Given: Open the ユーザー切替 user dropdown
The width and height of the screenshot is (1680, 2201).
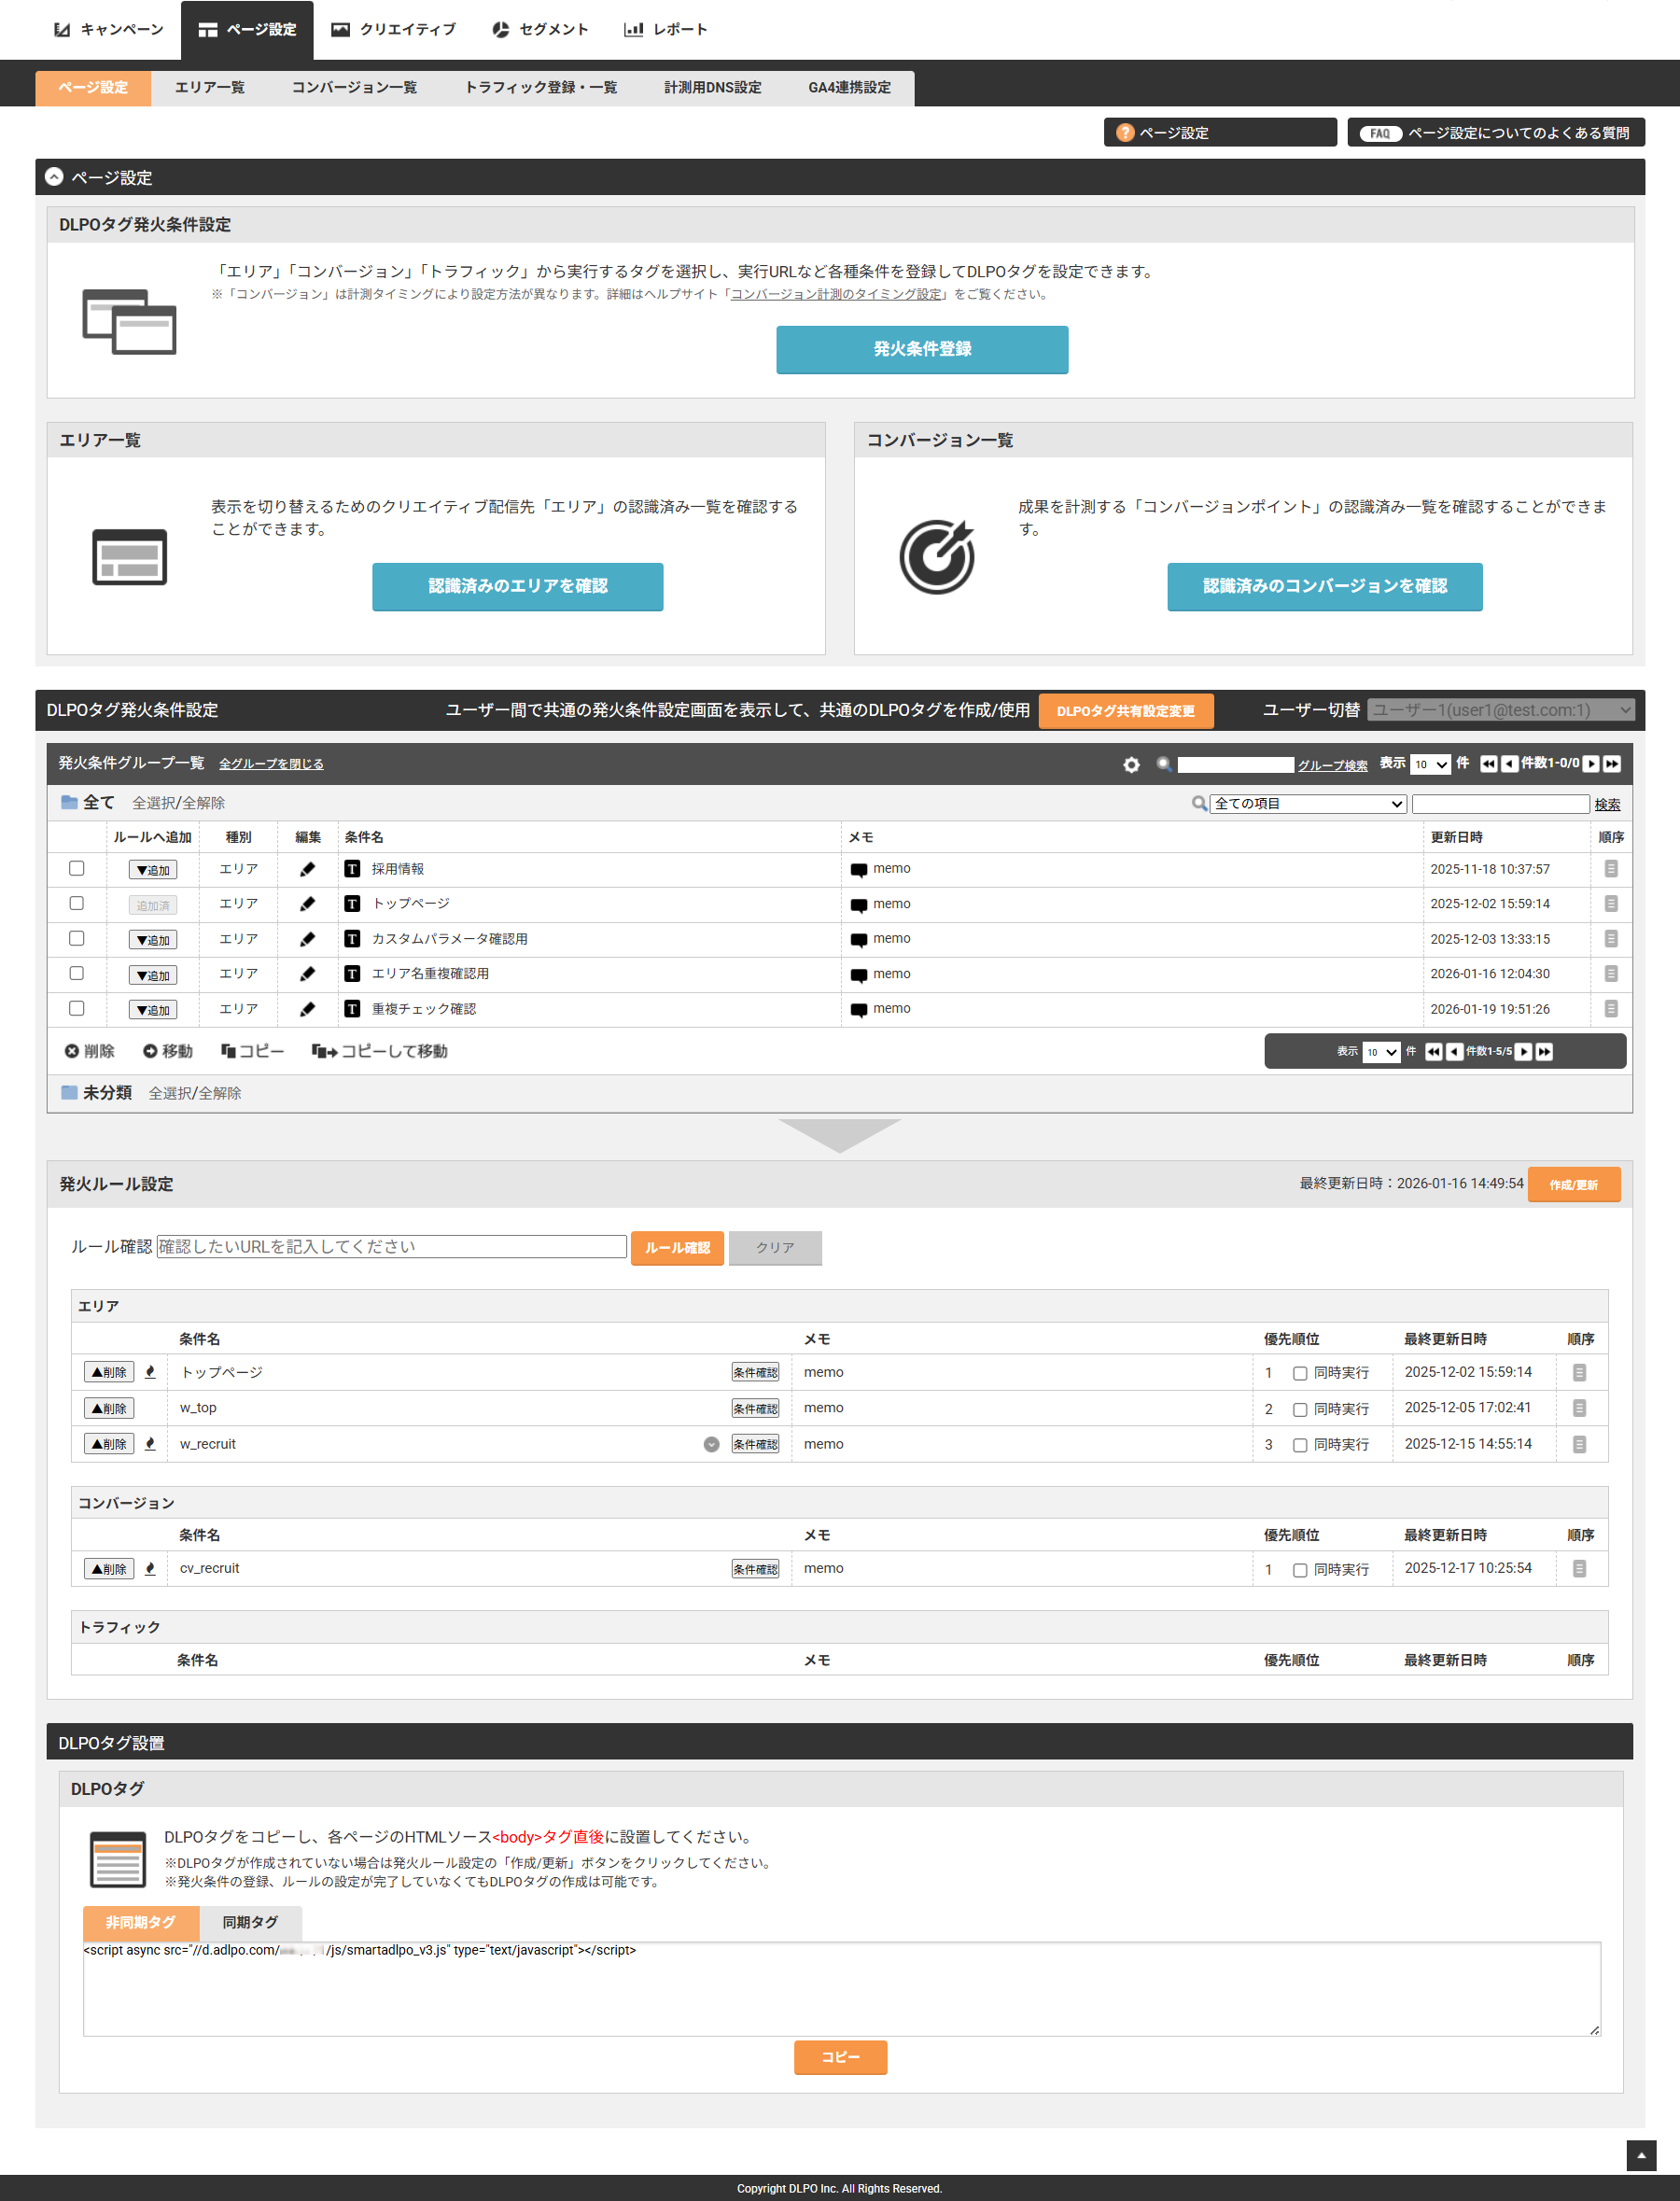Looking at the screenshot, I should pyautogui.click(x=1500, y=710).
